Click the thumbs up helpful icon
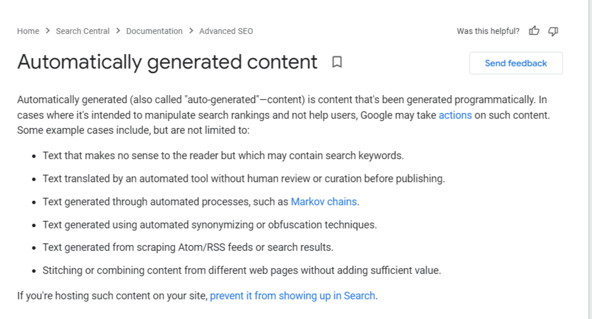This screenshot has height=319, width=592. (534, 31)
